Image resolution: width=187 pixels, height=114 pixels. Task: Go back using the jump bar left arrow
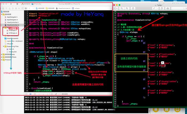(30, 8)
